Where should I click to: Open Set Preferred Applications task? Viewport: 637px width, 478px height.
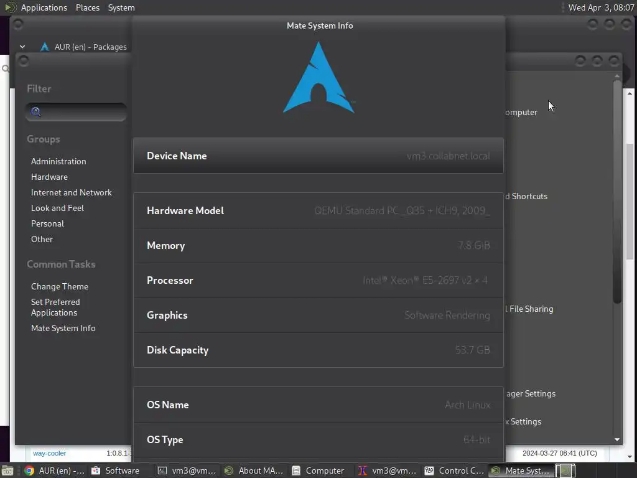(x=55, y=307)
